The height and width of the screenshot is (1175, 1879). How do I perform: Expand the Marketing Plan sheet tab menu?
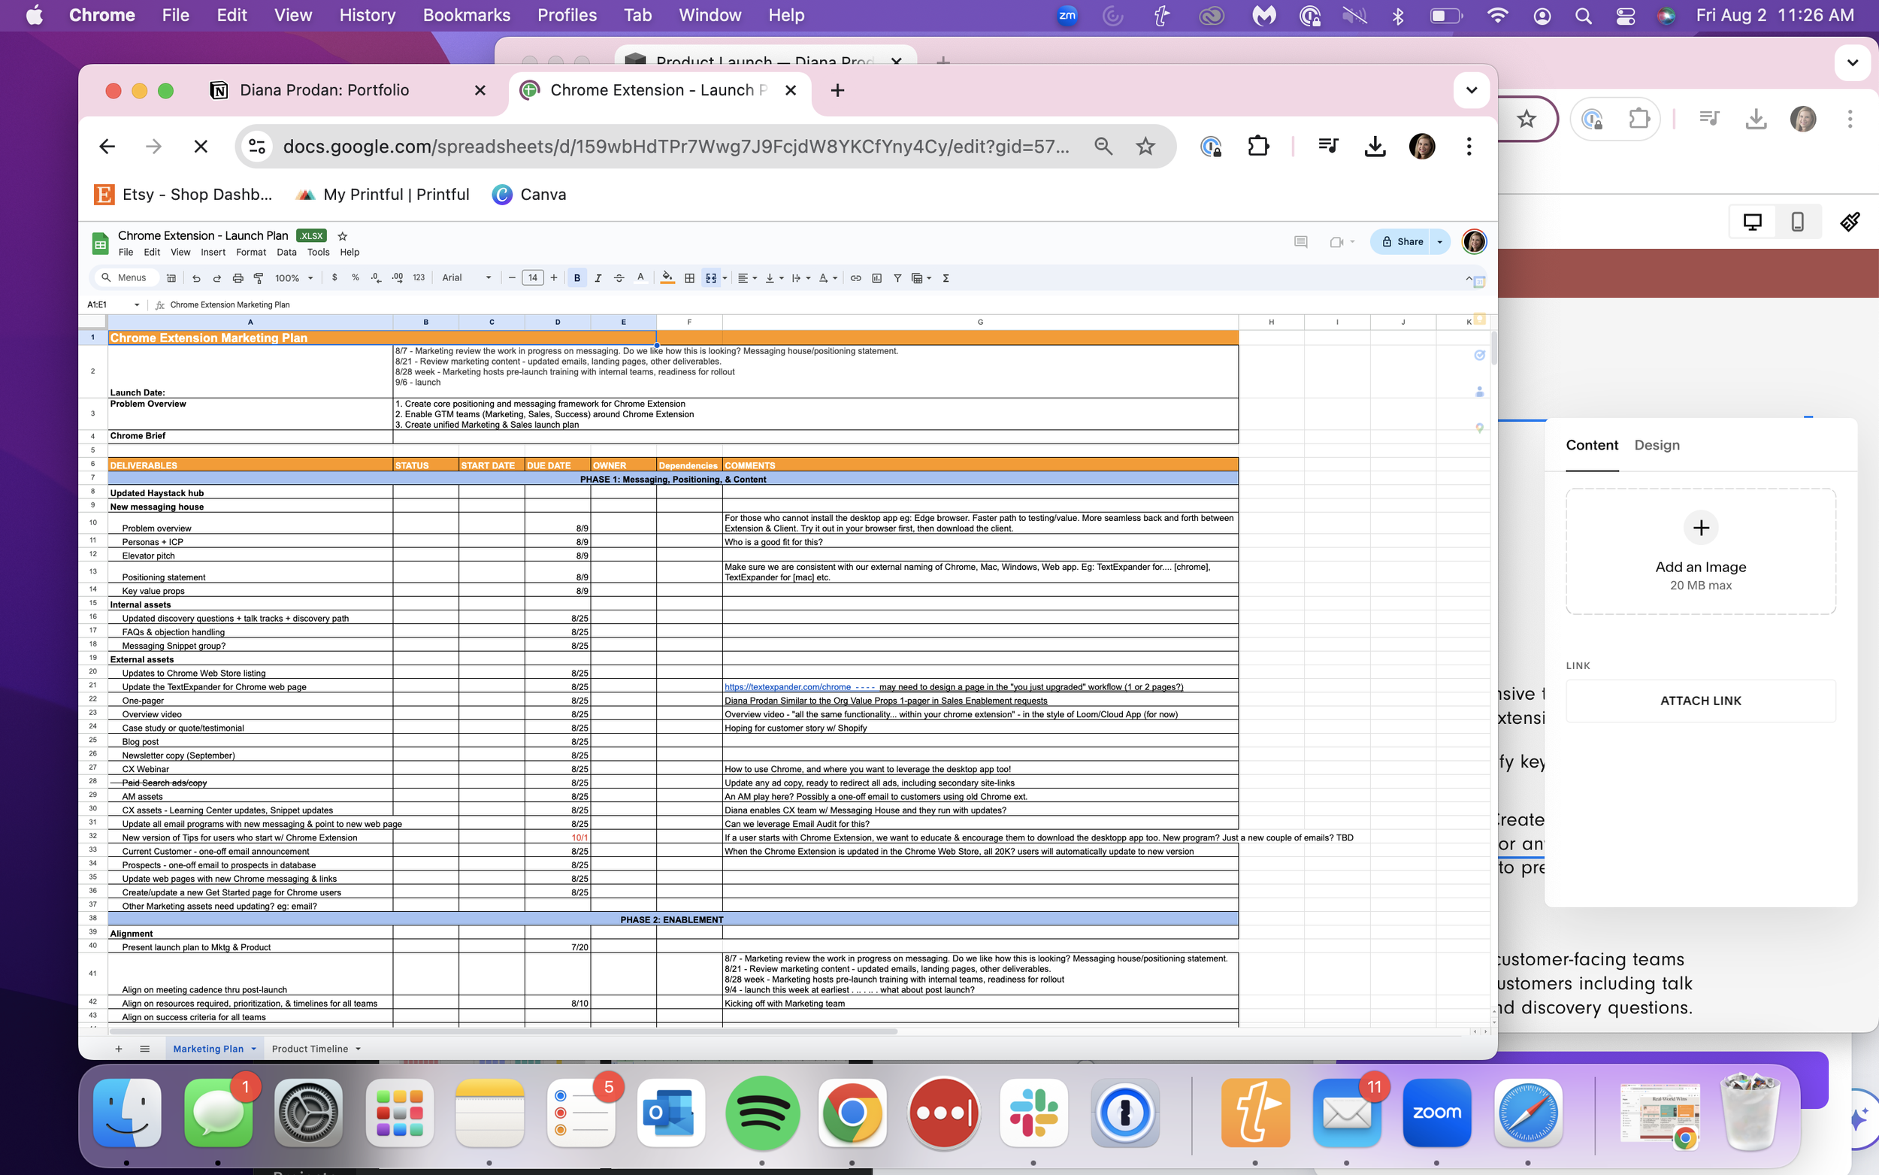tap(253, 1049)
